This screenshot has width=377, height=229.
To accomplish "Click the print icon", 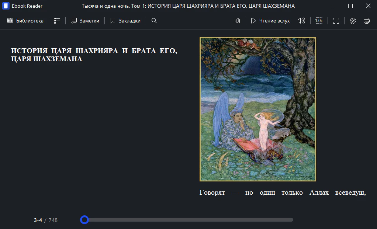I will coord(366,21).
